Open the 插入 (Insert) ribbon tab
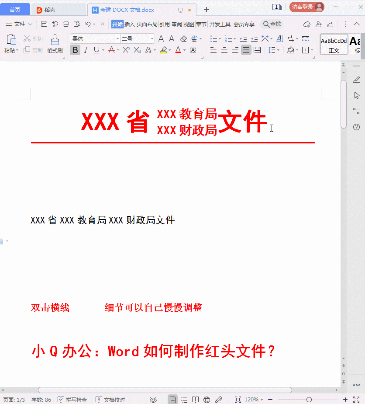The width and height of the screenshot is (365, 404). [x=130, y=24]
